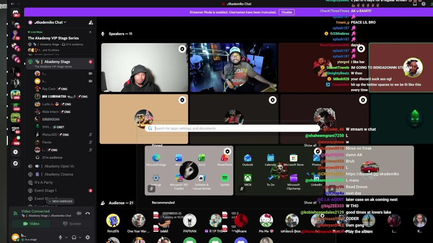Disable Streamer Mode in the banner
Screen dimensions: 433x243
coord(287,12)
